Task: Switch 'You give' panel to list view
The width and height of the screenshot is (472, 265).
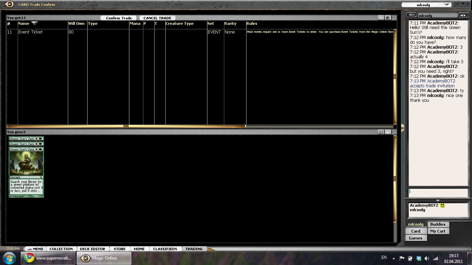Action: 381,132
